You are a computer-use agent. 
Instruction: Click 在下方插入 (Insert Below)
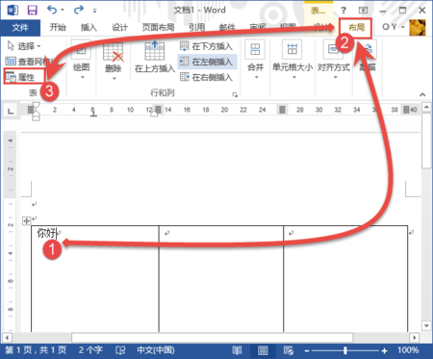[207, 46]
